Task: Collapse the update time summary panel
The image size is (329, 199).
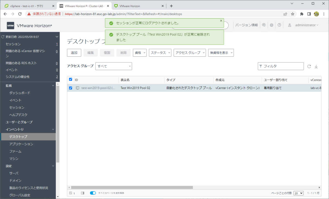Action: pyautogui.click(x=57, y=37)
